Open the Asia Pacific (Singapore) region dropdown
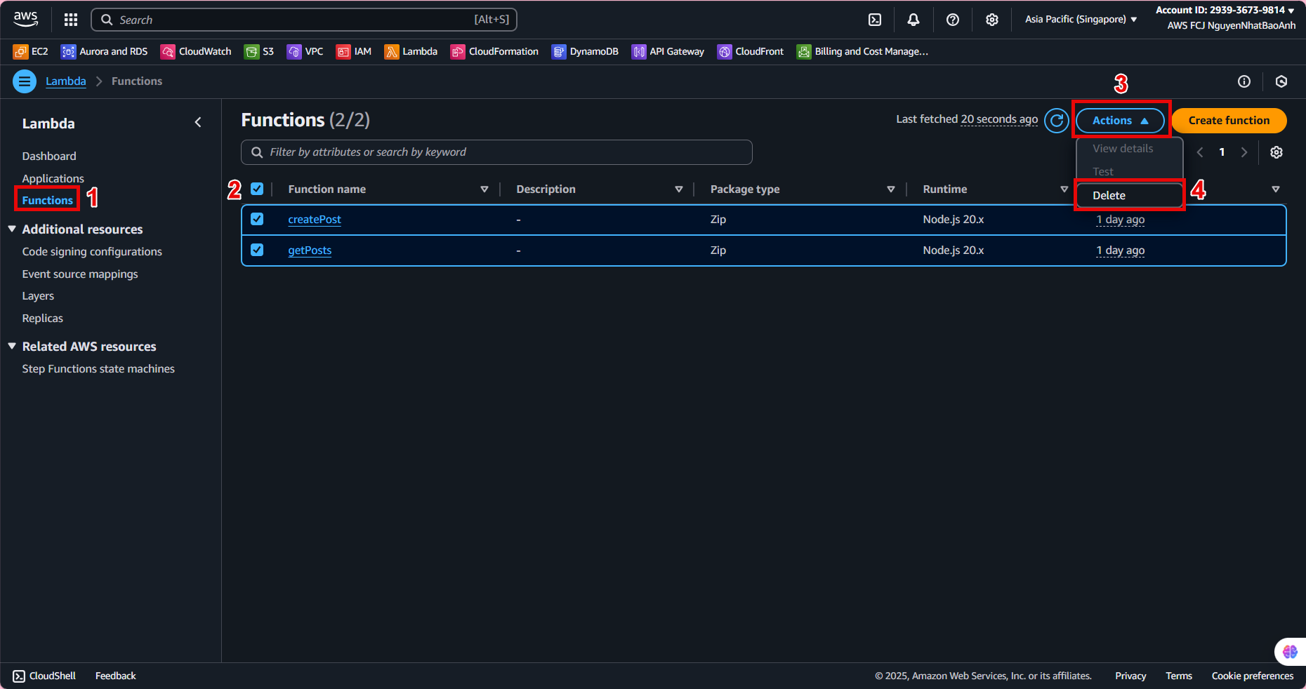Screen dimensions: 1306x689 [x=1080, y=20]
